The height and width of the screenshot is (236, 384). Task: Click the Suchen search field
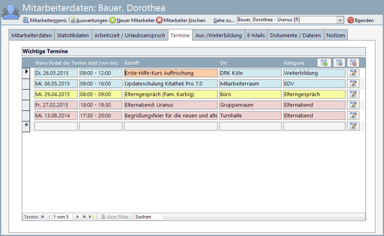click(x=148, y=217)
